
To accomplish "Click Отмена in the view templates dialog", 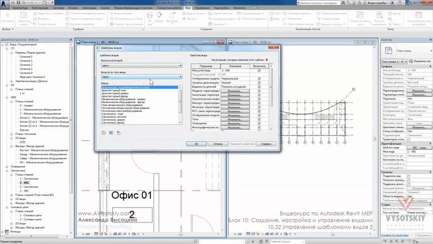I will click(x=218, y=144).
